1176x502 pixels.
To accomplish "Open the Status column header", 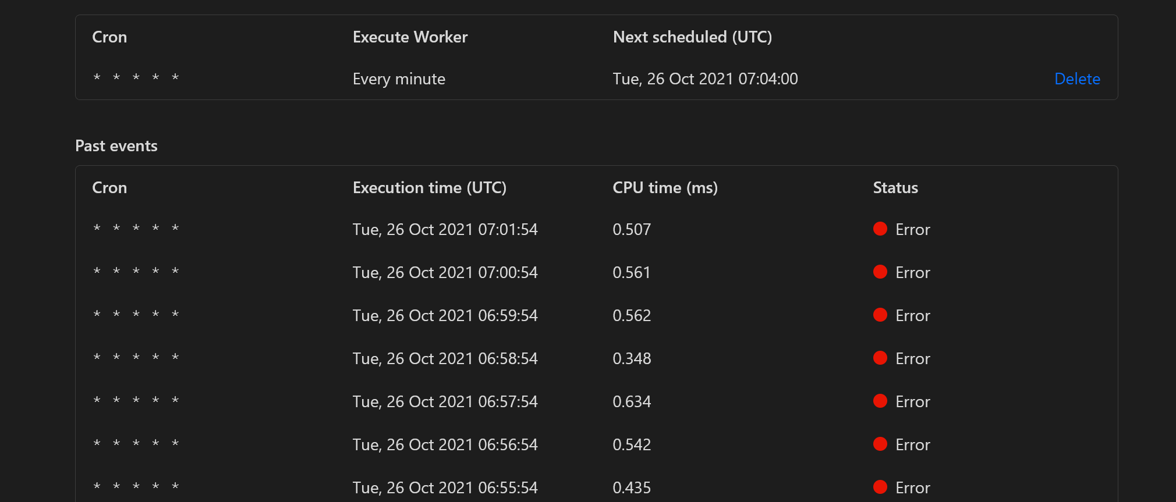I will tap(895, 187).
